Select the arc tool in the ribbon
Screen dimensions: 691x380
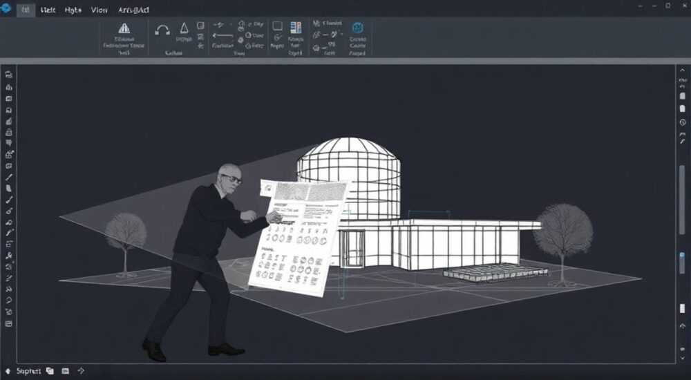pos(162,30)
